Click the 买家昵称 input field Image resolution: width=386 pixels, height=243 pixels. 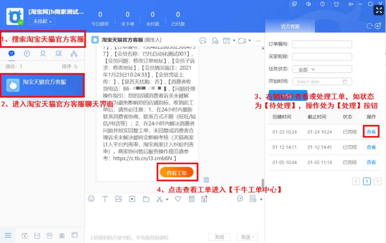coord(322,57)
